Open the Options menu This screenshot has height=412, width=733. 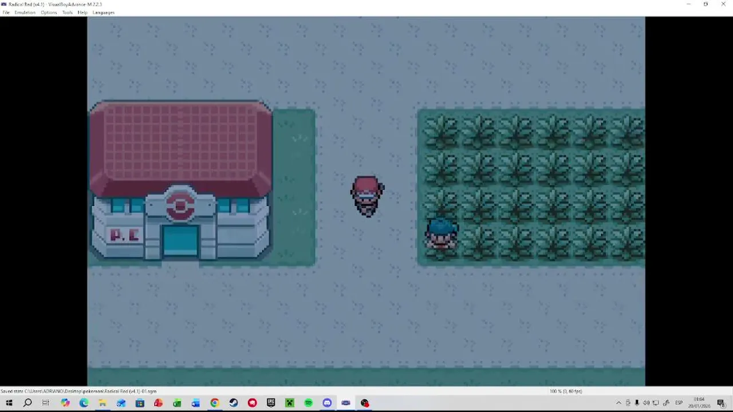49,13
